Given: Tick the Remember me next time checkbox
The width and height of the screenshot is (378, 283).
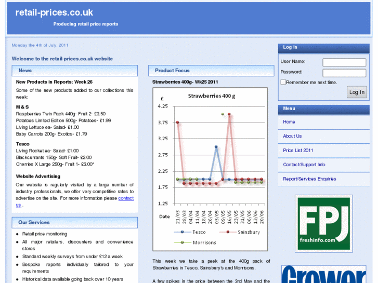Looking at the screenshot, I should pos(283,82).
